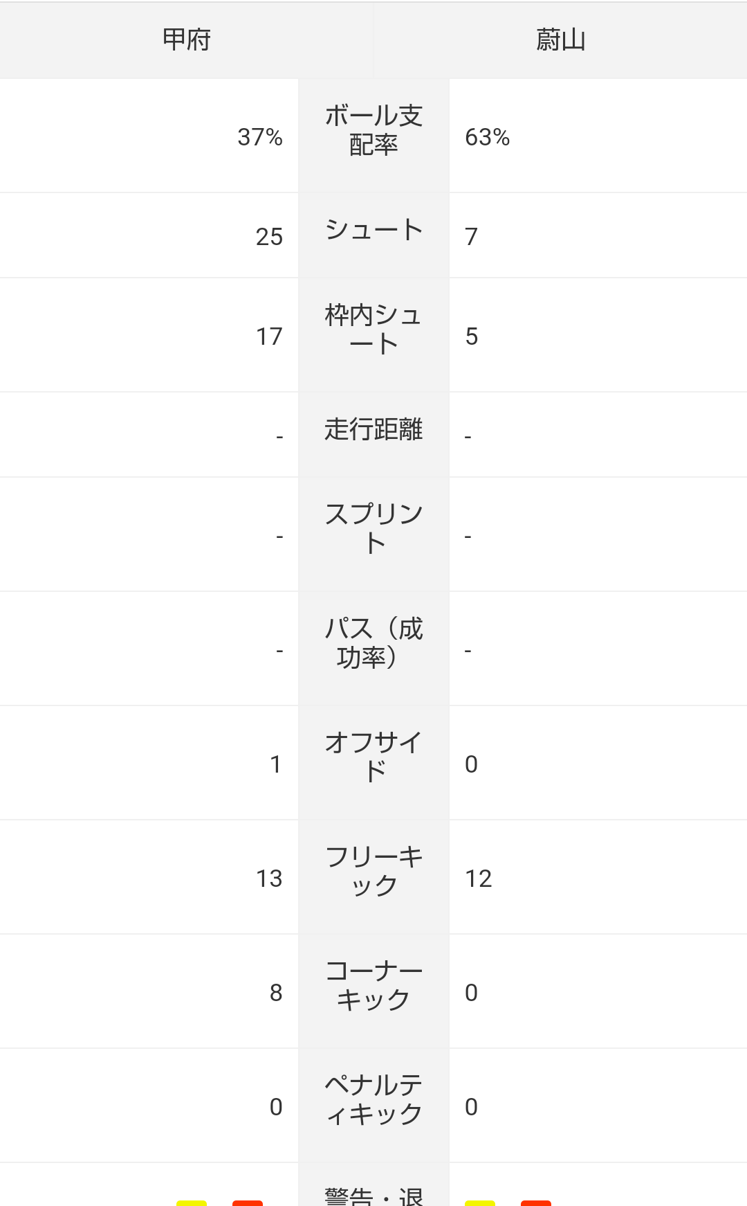Click the 走行距離 stat label
The height and width of the screenshot is (1206, 747).
pos(373,429)
